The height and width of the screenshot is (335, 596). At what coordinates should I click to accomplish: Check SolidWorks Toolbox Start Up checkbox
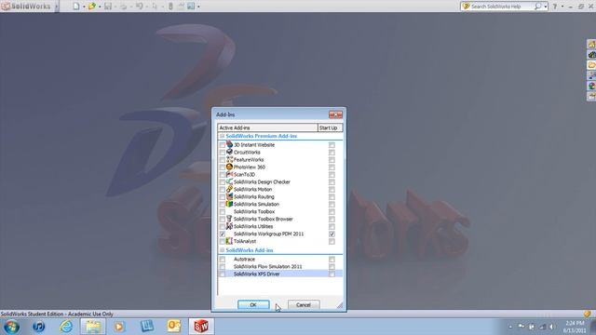click(332, 211)
